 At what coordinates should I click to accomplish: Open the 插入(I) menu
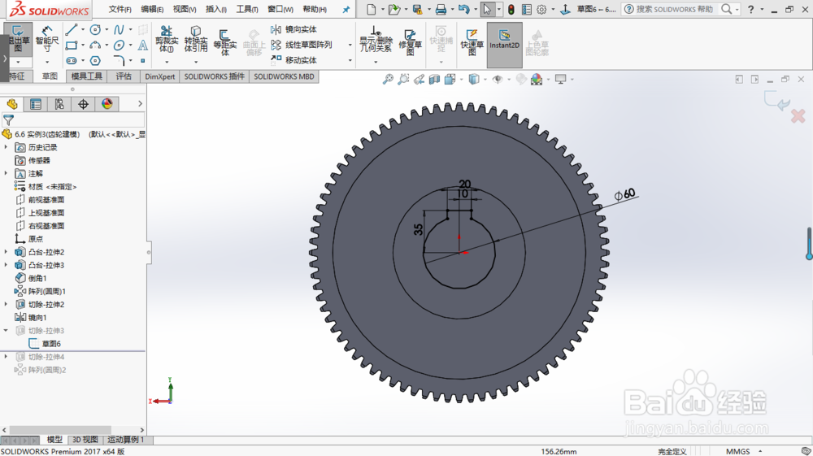[x=216, y=9]
